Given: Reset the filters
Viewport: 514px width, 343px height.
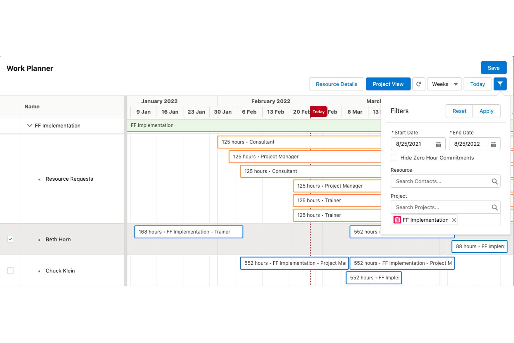Looking at the screenshot, I should click(459, 111).
